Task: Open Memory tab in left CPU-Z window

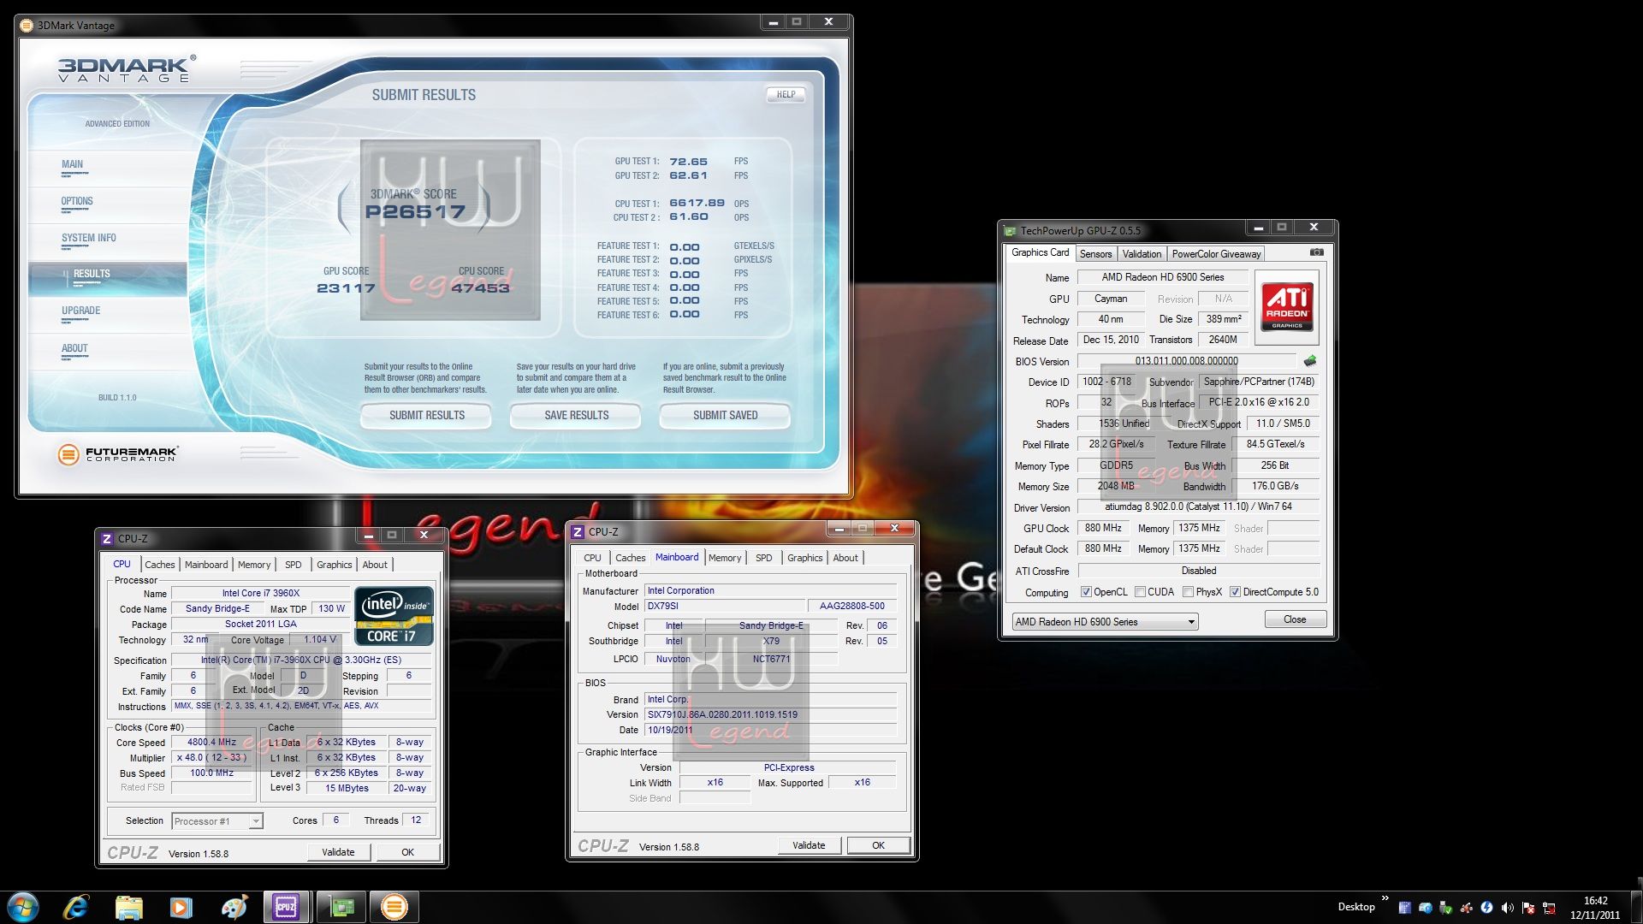Action: pos(253,565)
